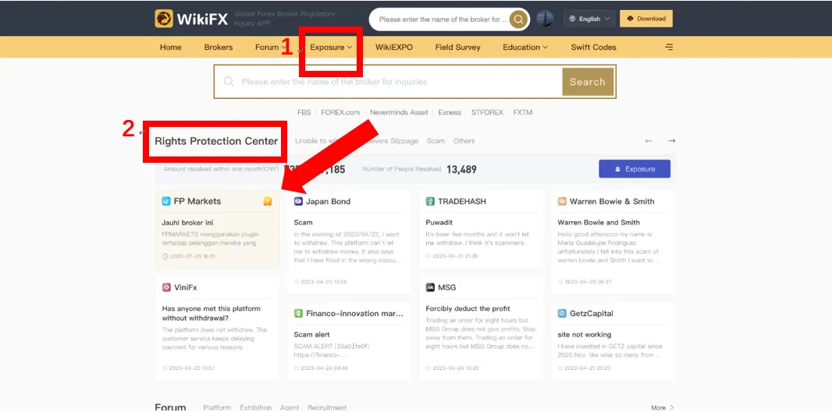The width and height of the screenshot is (832, 412).
Task: Click the WikiFX logo icon
Action: (x=164, y=19)
